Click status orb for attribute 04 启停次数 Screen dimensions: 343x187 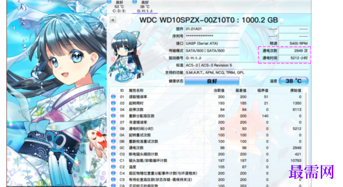(x=113, y=109)
